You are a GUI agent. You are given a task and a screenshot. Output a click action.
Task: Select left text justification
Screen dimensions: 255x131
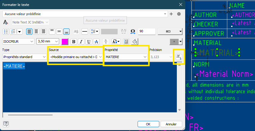(29, 31)
